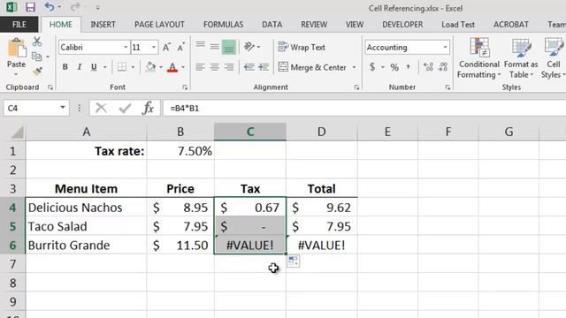This screenshot has width=566, height=318.
Task: Click the Cell Styles button
Action: [554, 57]
